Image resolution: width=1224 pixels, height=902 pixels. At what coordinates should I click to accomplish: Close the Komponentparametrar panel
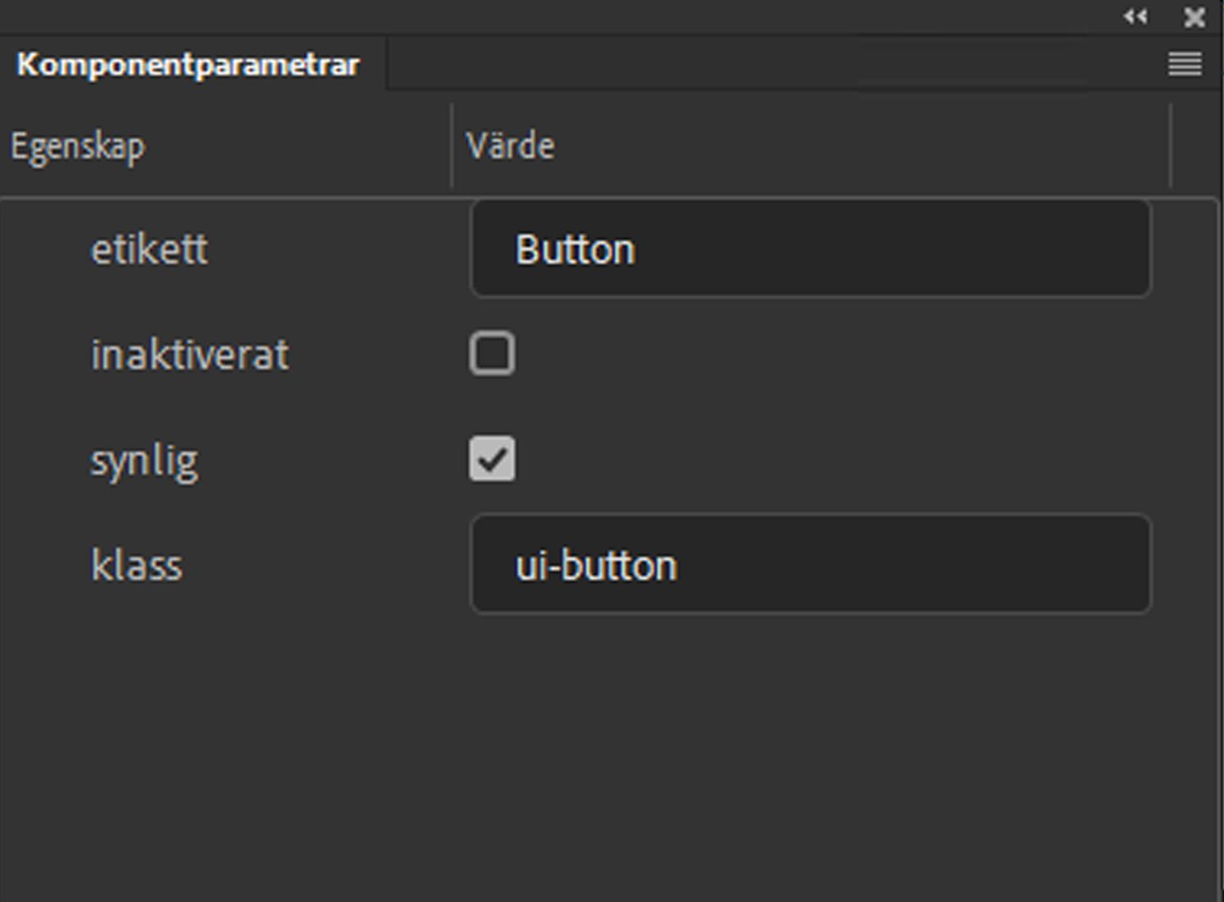pos(1194,16)
